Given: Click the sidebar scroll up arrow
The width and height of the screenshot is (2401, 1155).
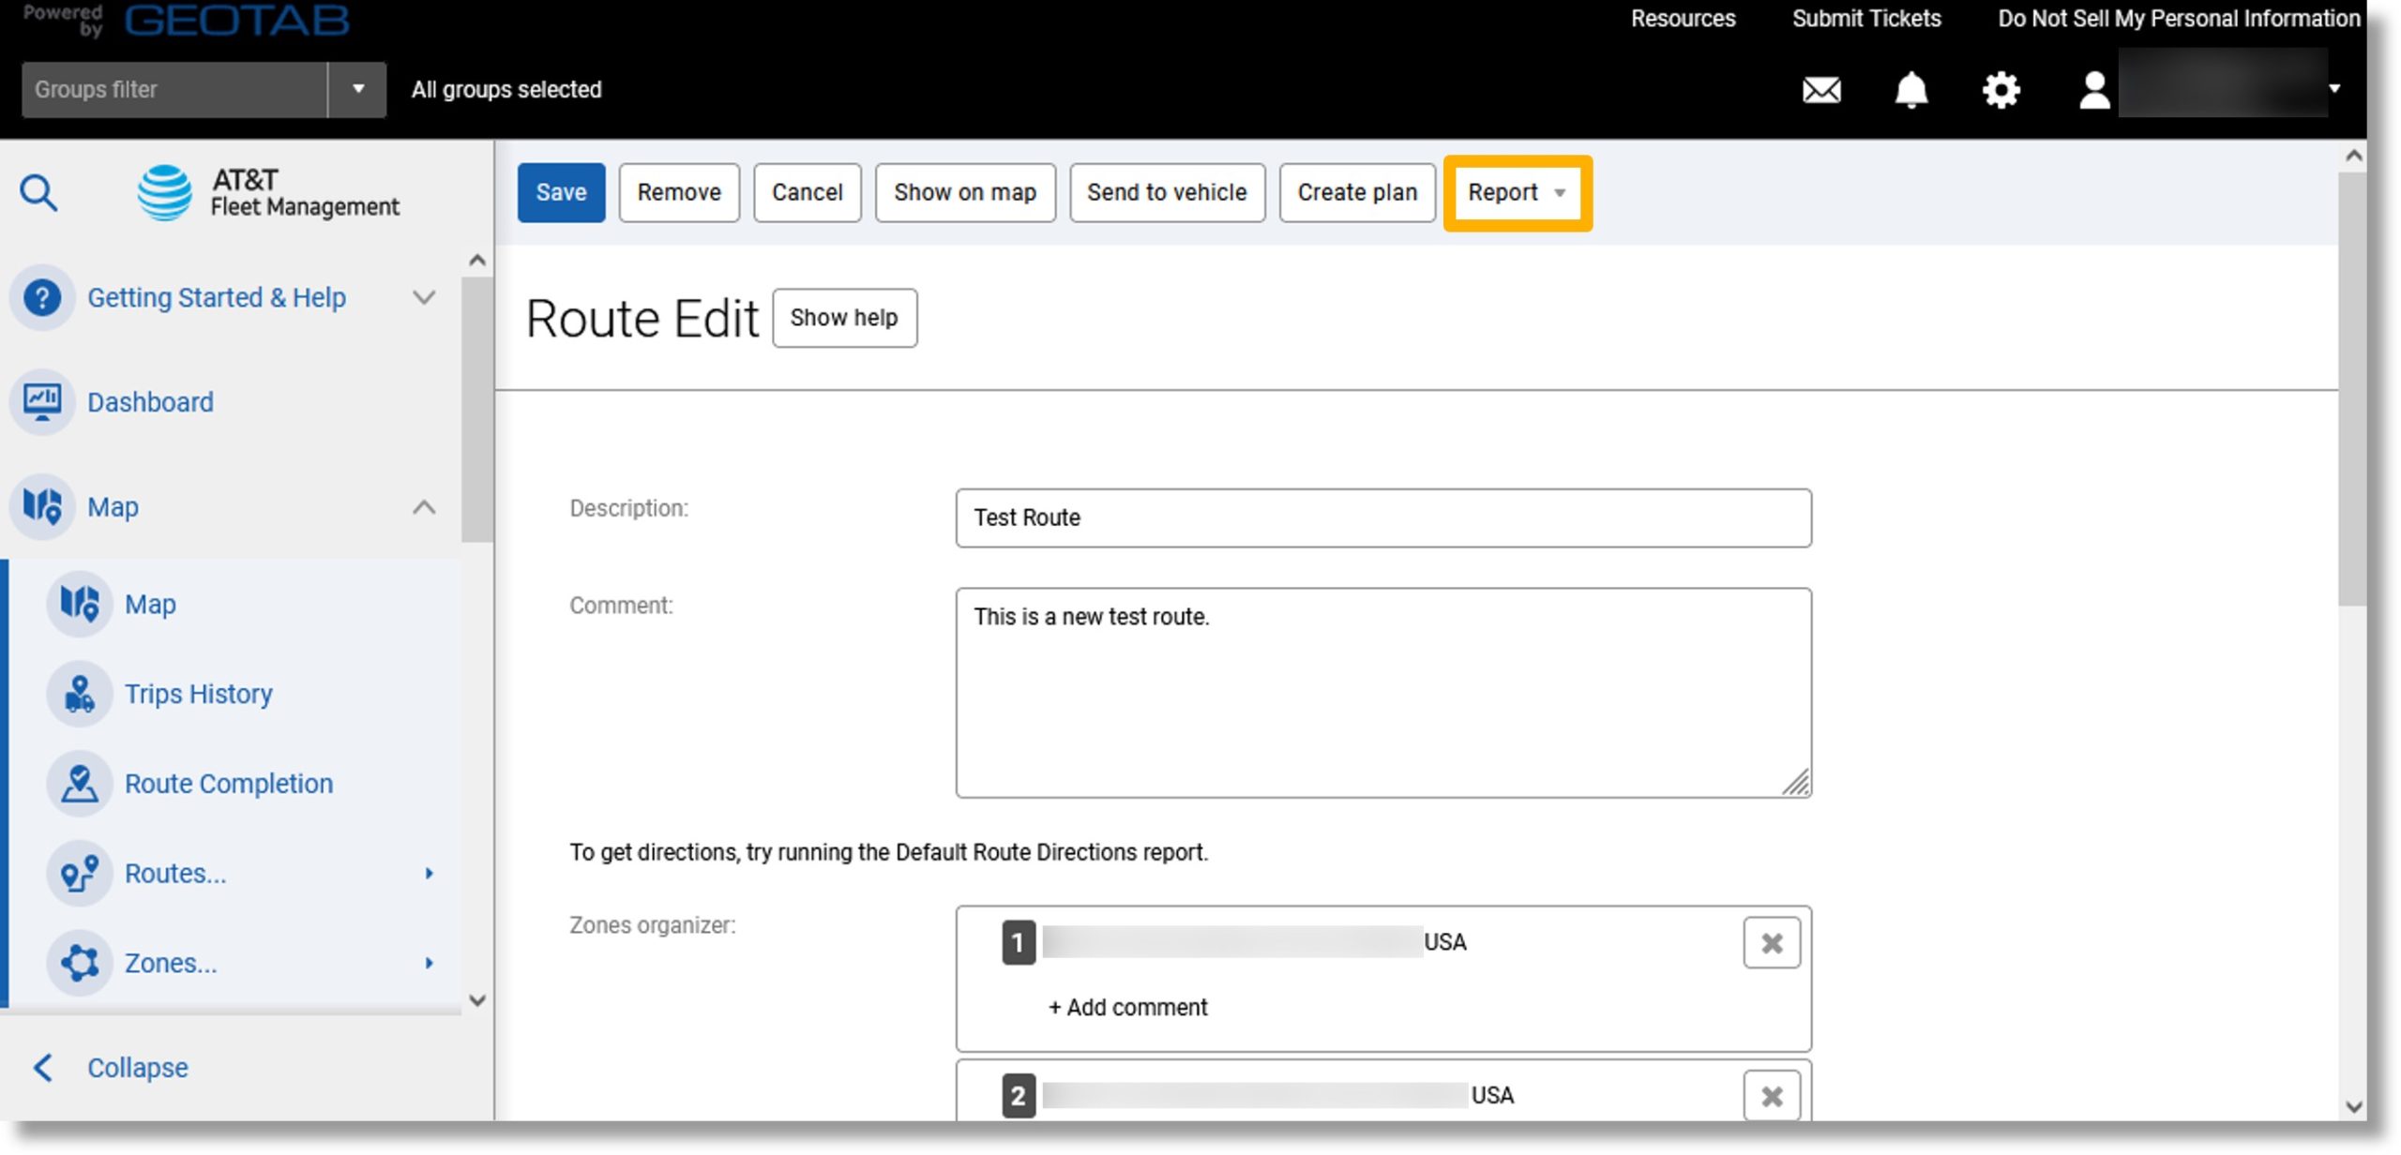Looking at the screenshot, I should pos(477,261).
